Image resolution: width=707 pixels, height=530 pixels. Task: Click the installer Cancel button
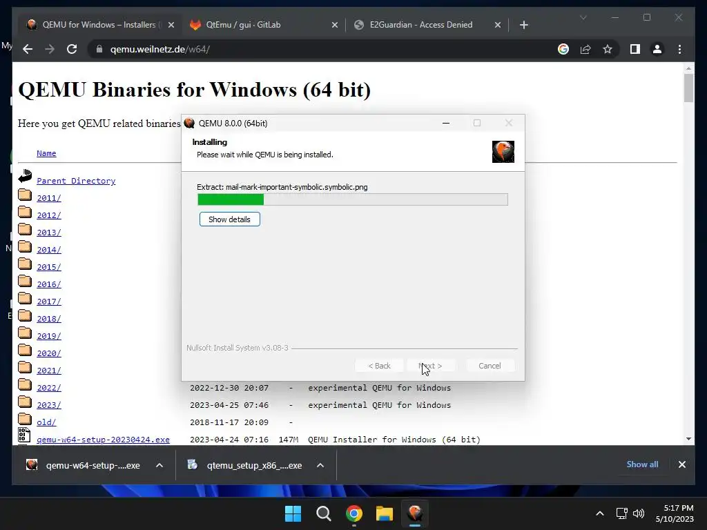click(x=490, y=366)
